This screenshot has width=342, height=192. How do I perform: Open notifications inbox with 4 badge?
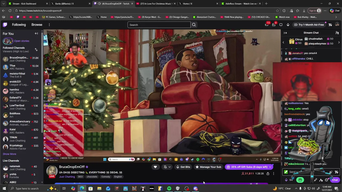(x=274, y=25)
